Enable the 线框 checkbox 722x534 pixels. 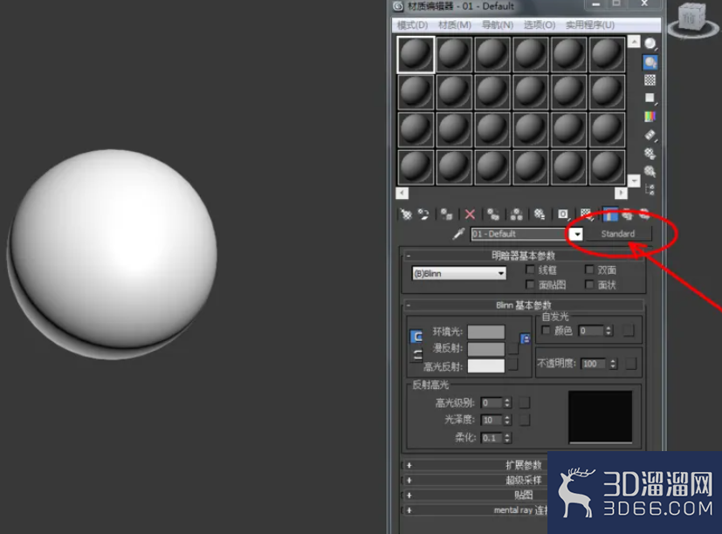pyautogui.click(x=531, y=270)
